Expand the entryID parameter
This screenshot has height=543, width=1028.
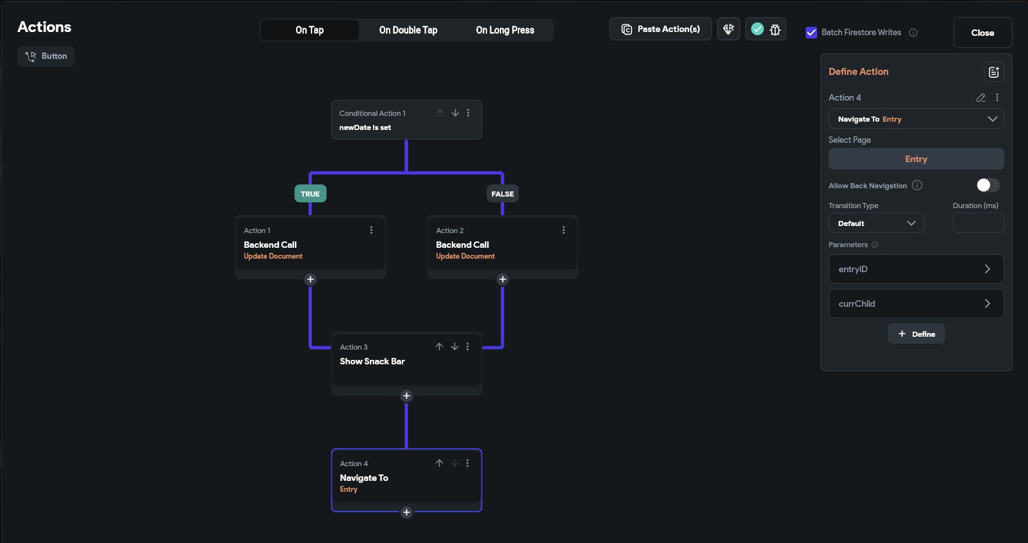point(916,270)
